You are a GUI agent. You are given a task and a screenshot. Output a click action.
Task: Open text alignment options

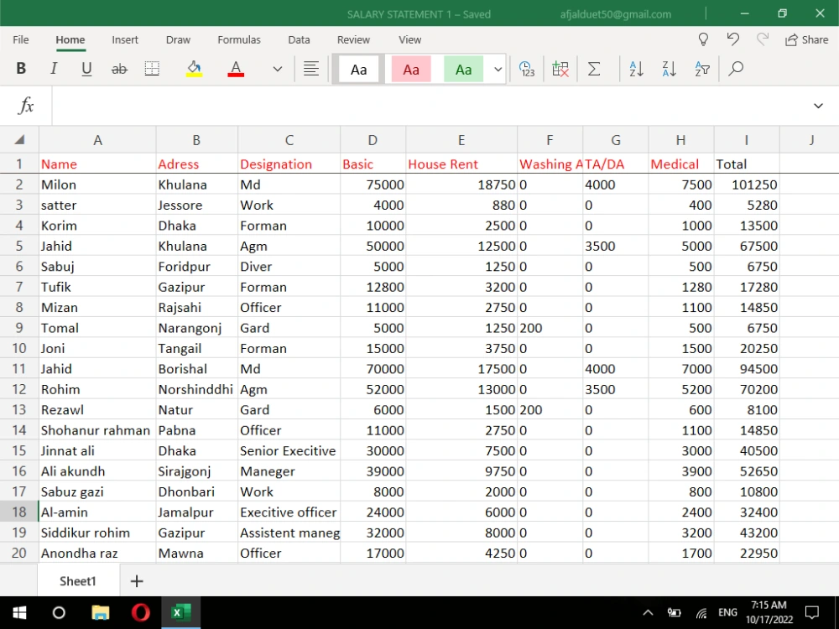click(311, 69)
